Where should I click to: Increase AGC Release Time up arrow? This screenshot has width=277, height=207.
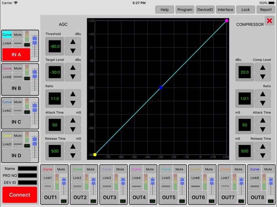point(73,146)
